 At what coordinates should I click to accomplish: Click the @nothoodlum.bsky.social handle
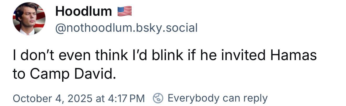tap(126, 28)
